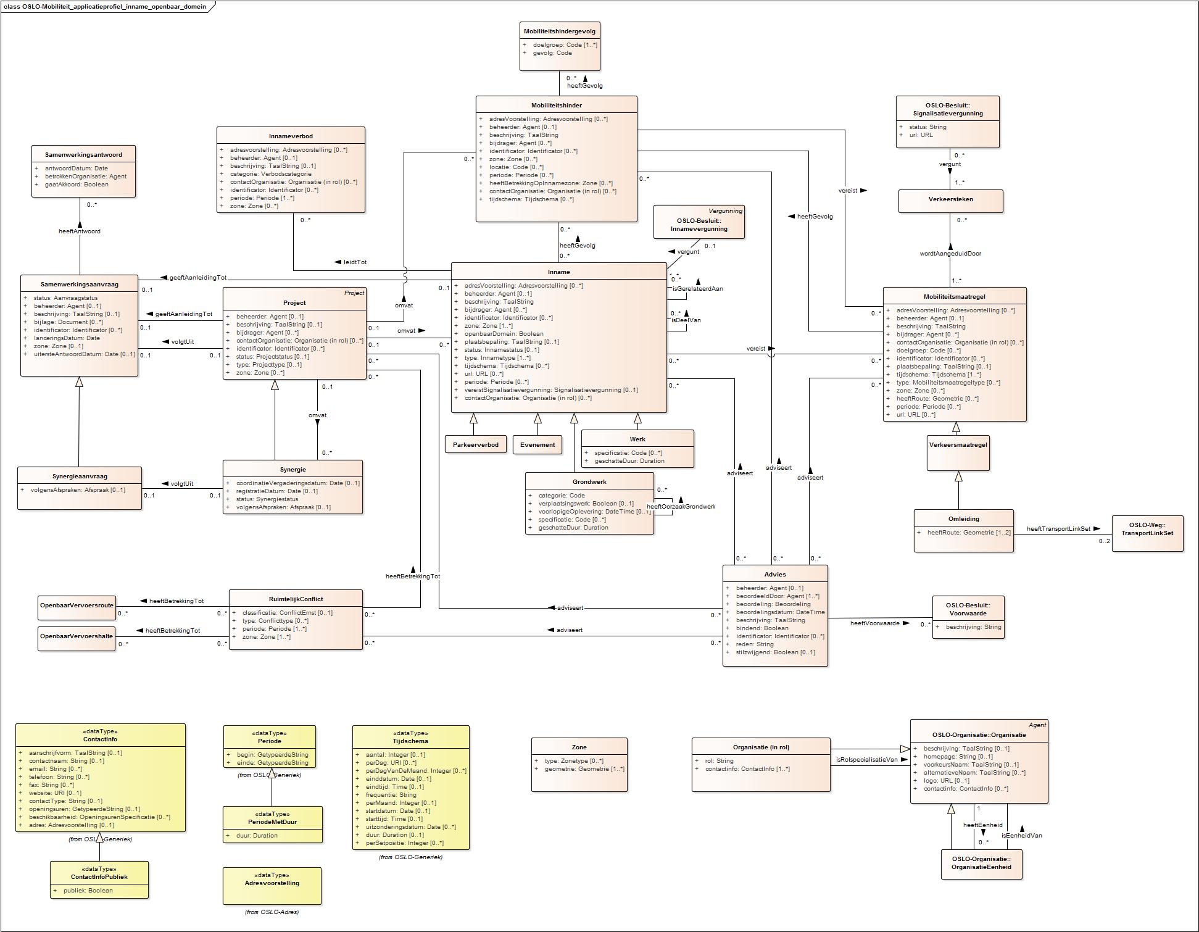This screenshot has height=932, width=1199.
Task: Click the Omleiding class title
Action: click(963, 518)
